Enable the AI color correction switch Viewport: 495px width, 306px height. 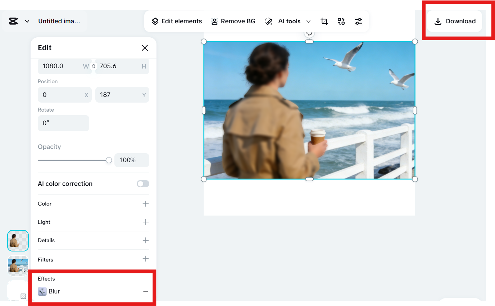[143, 184]
